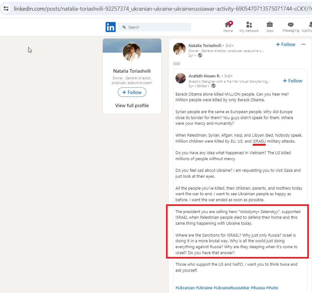
Task: Click the LinkedIn logo
Action: click(110, 27)
